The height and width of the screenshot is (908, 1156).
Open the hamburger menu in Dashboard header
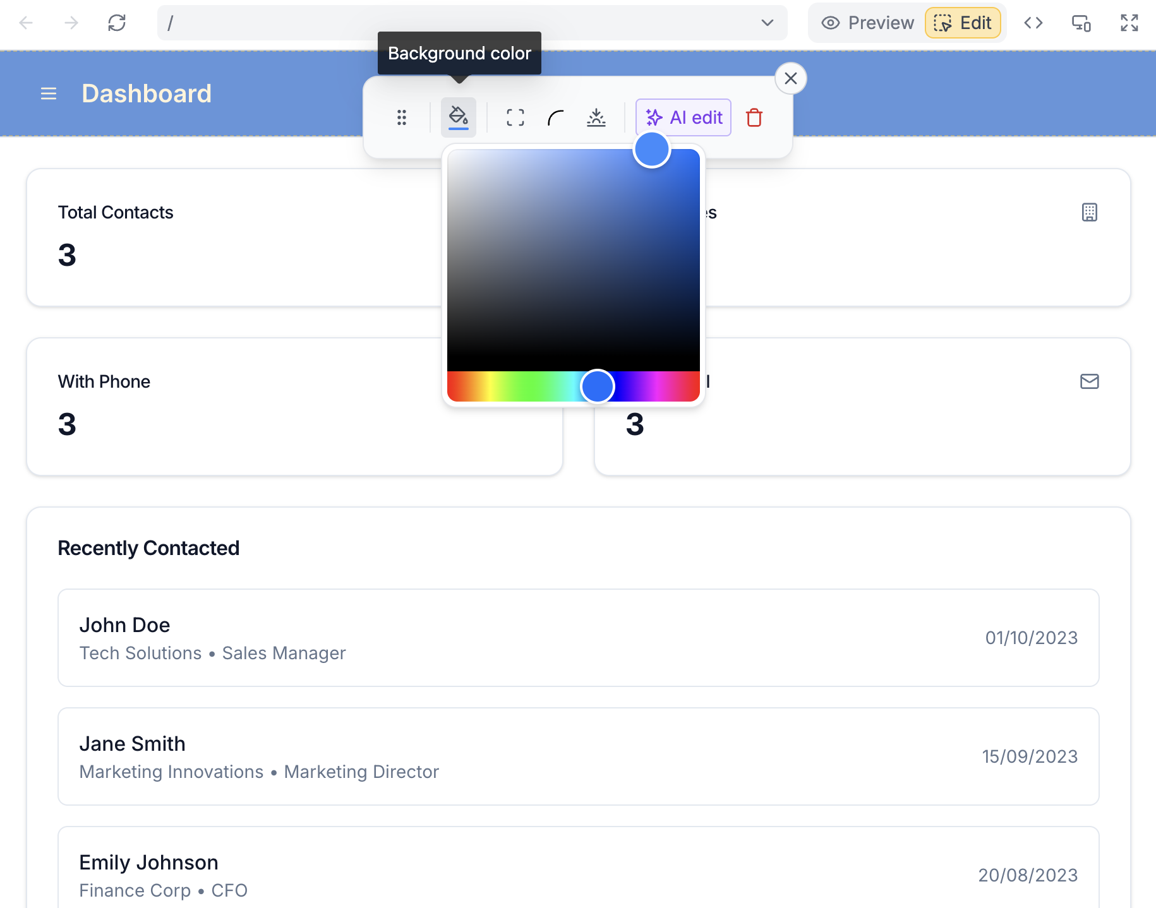pyautogui.click(x=49, y=94)
